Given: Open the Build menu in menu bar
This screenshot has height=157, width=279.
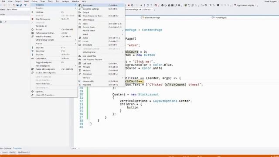Looking at the screenshot, I should pyautogui.click(x=27, y=1).
